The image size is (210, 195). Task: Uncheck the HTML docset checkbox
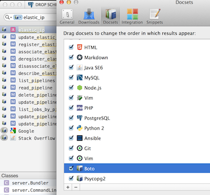[71, 47]
